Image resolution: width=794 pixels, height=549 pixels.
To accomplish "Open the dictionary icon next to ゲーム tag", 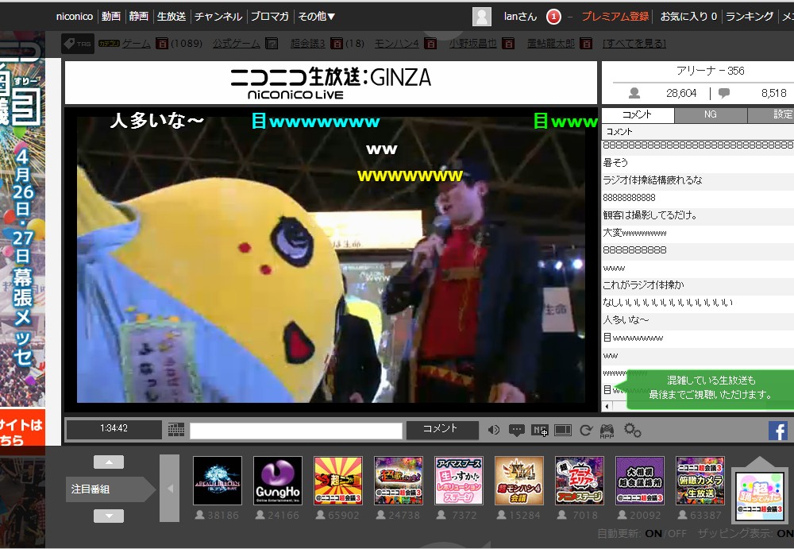I will coord(161,44).
